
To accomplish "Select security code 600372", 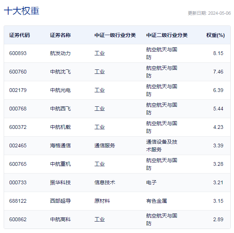I will click(18, 127).
